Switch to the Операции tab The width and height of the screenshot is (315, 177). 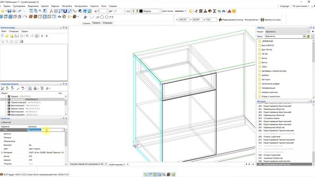pos(107,23)
